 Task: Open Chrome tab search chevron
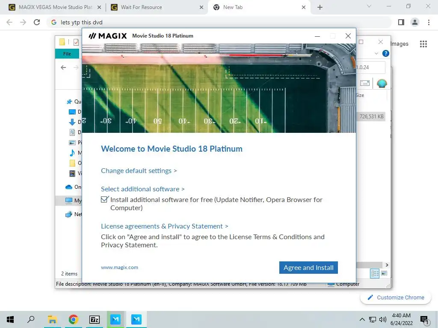[x=369, y=6]
